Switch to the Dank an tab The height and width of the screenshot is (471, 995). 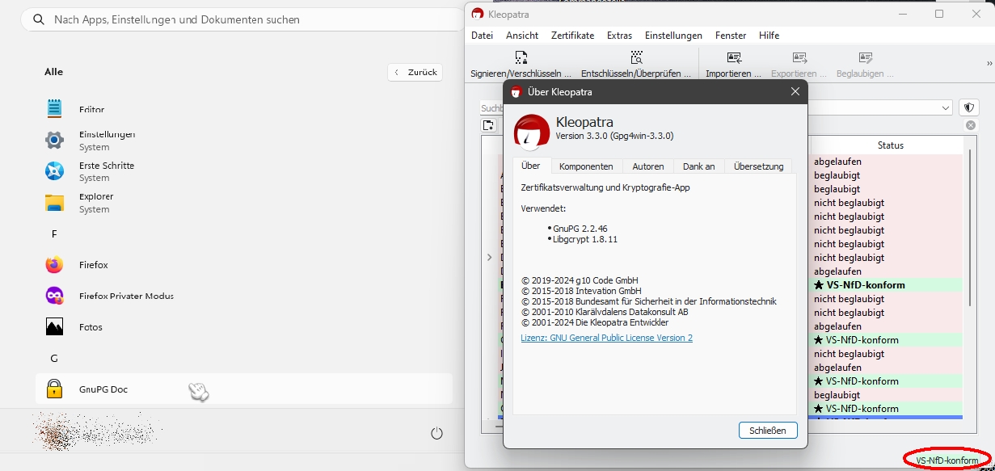pos(699,166)
